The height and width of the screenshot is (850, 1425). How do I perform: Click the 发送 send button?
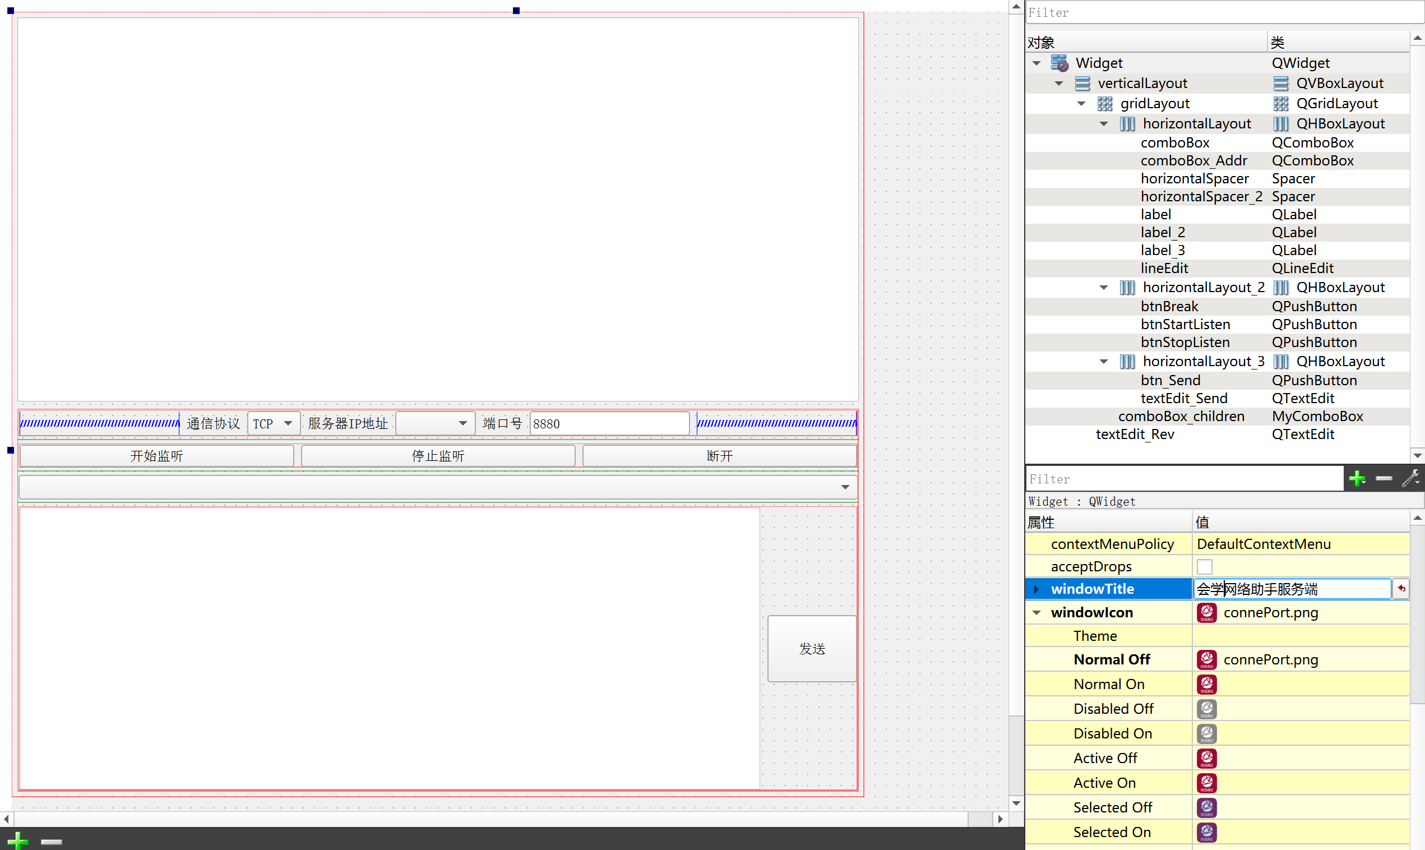coord(811,648)
